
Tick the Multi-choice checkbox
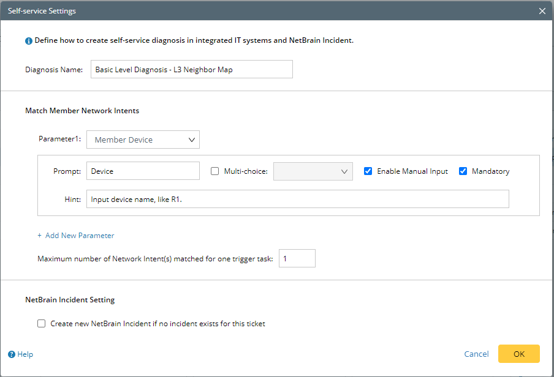[215, 171]
